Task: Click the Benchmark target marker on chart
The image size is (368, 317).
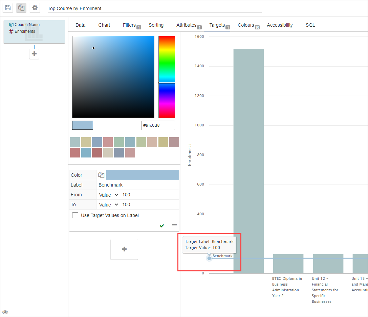Action: point(209,258)
